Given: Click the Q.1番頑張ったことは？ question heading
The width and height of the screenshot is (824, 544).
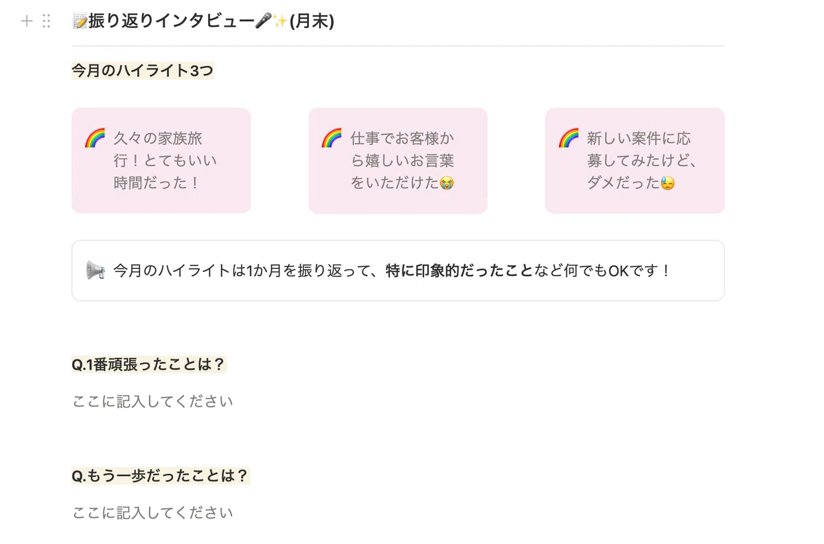Looking at the screenshot, I should [149, 365].
